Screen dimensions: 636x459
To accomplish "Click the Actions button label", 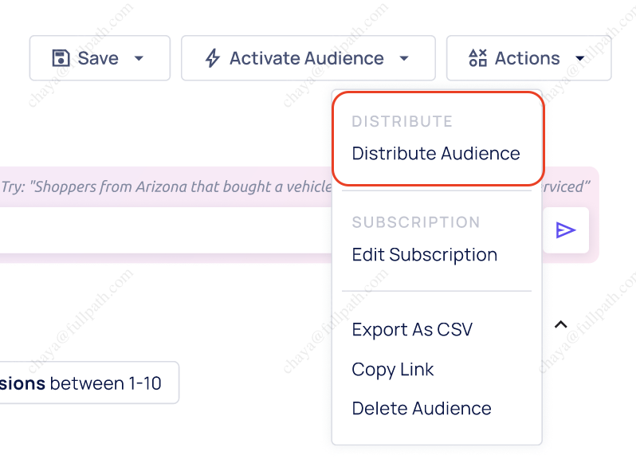I will (527, 58).
